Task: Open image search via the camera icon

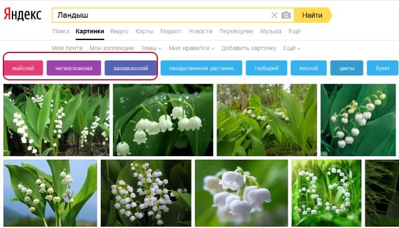Action: tap(286, 15)
